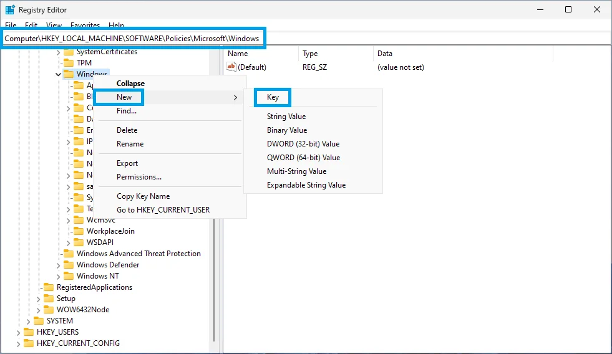Expand the WOW6432Node key
612x354 pixels.
[39, 310]
